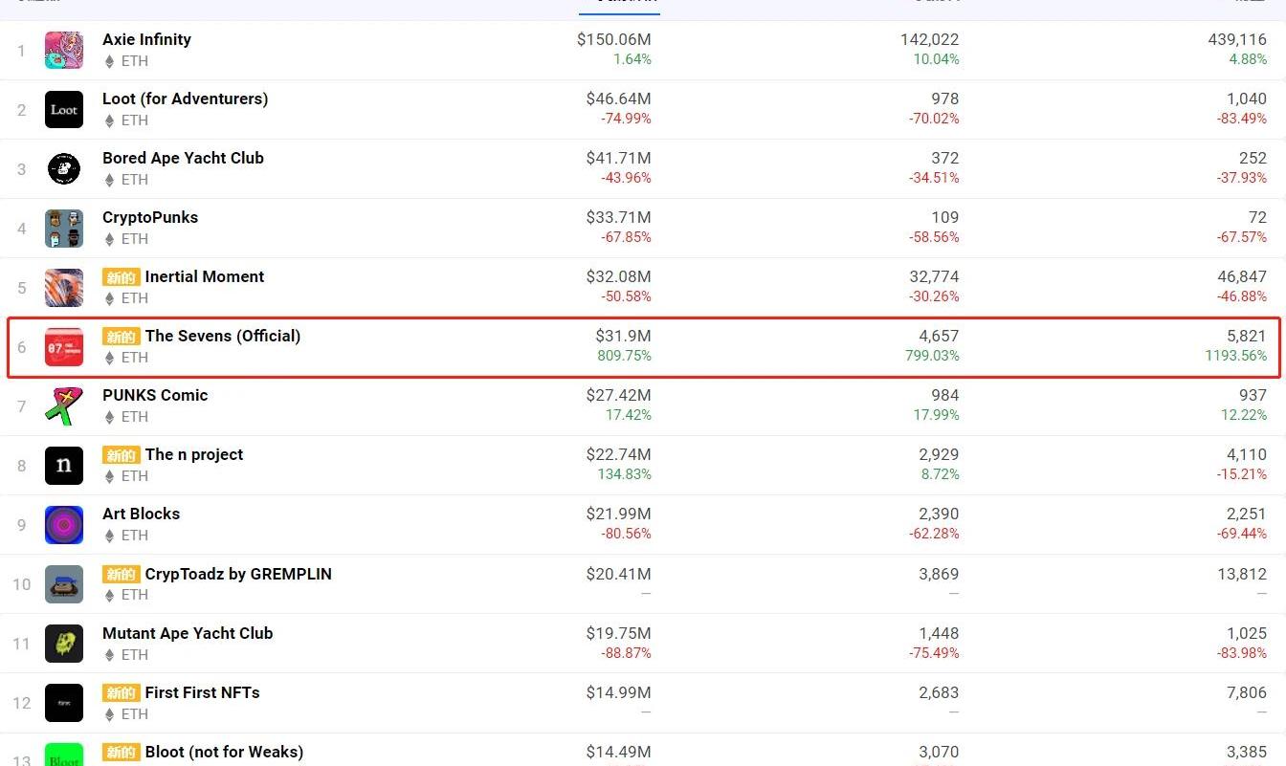Open Bored Ape Yacht Club avatar icon
Viewport: 1286px width, 766px height.
coord(64,169)
